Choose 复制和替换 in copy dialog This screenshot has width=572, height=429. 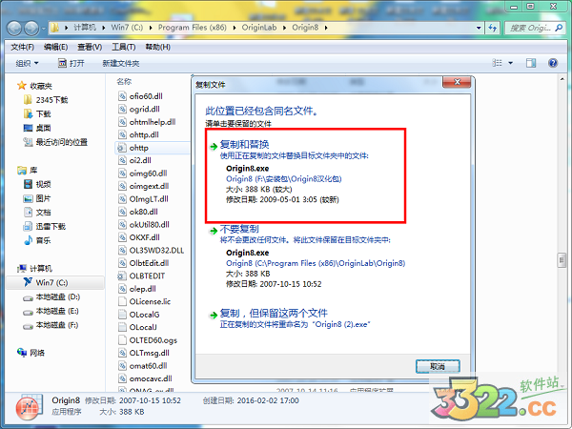pyautogui.click(x=244, y=145)
